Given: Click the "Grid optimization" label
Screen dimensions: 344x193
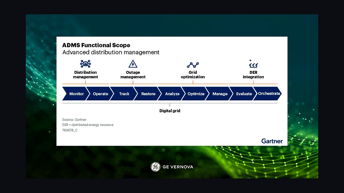Looking at the screenshot, I should tap(193, 75).
